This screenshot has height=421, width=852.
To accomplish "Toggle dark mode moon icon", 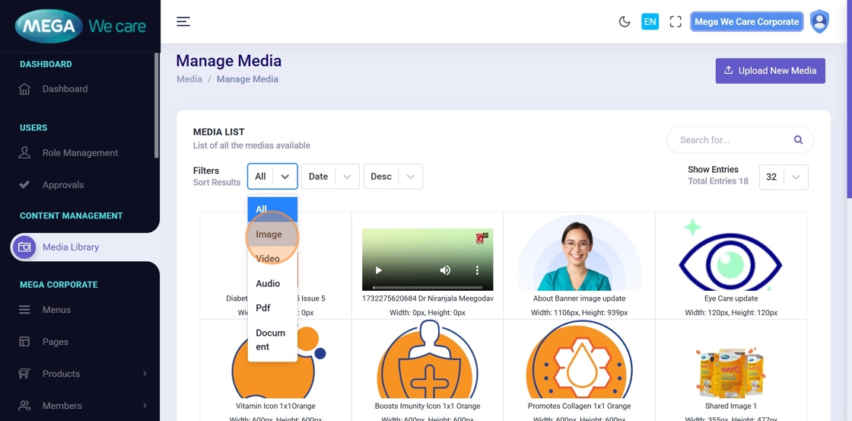I will pyautogui.click(x=625, y=21).
